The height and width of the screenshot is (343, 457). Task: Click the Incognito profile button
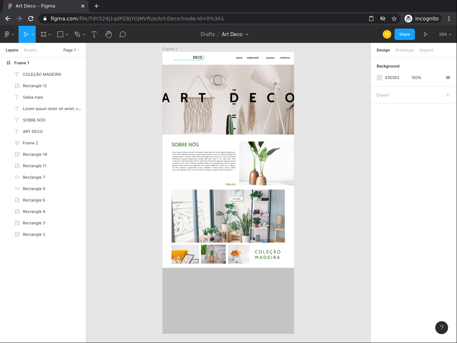tap(422, 19)
